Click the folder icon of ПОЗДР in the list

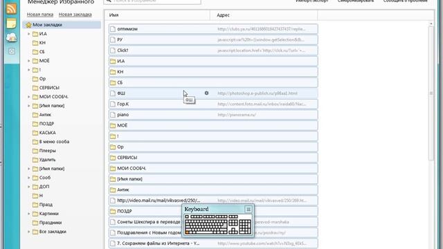(x=113, y=211)
